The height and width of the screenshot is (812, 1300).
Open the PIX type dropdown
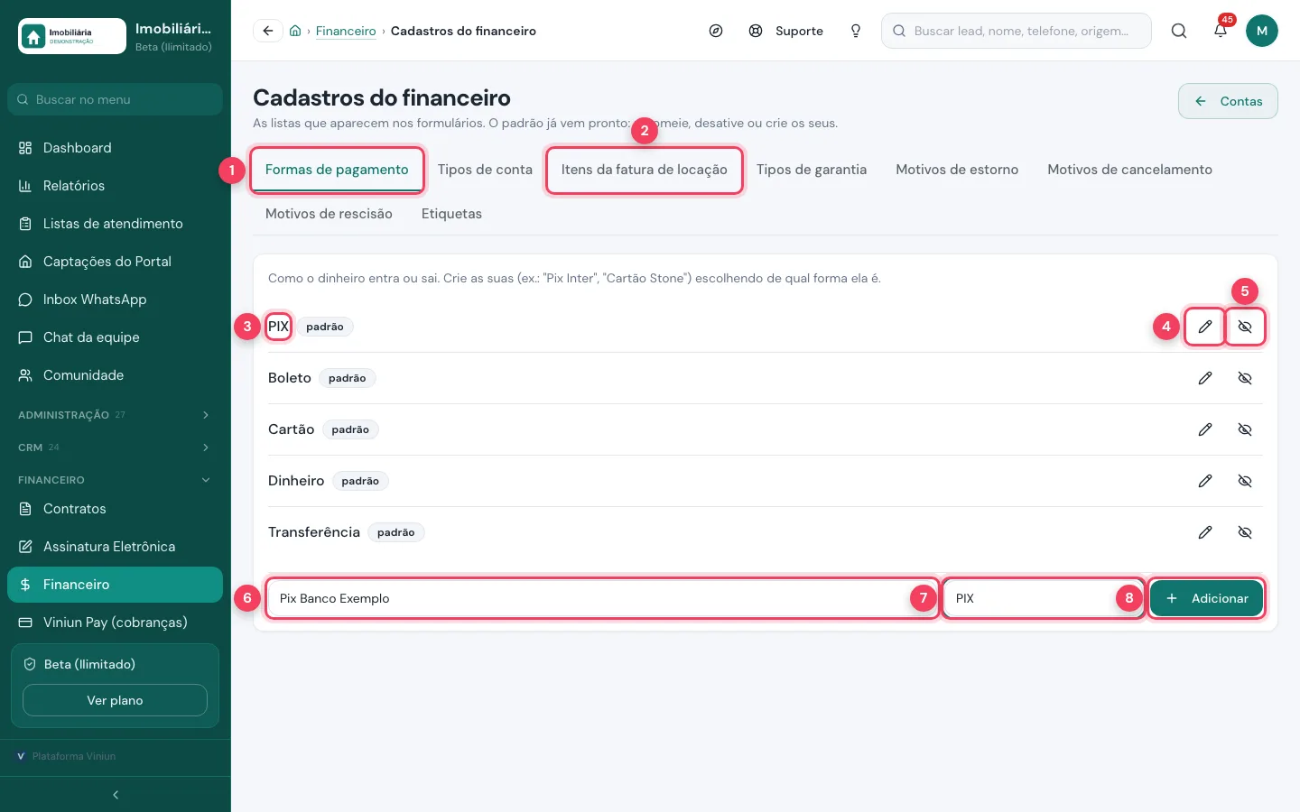tap(1044, 598)
